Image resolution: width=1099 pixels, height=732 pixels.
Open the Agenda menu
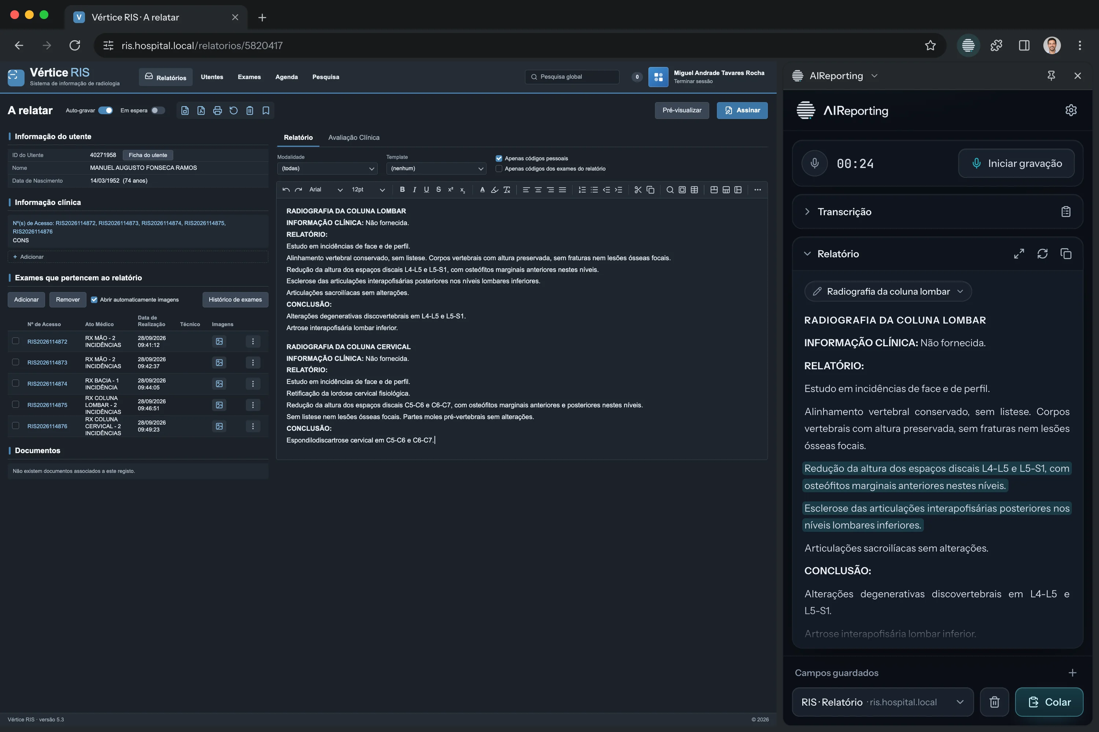pyautogui.click(x=286, y=77)
